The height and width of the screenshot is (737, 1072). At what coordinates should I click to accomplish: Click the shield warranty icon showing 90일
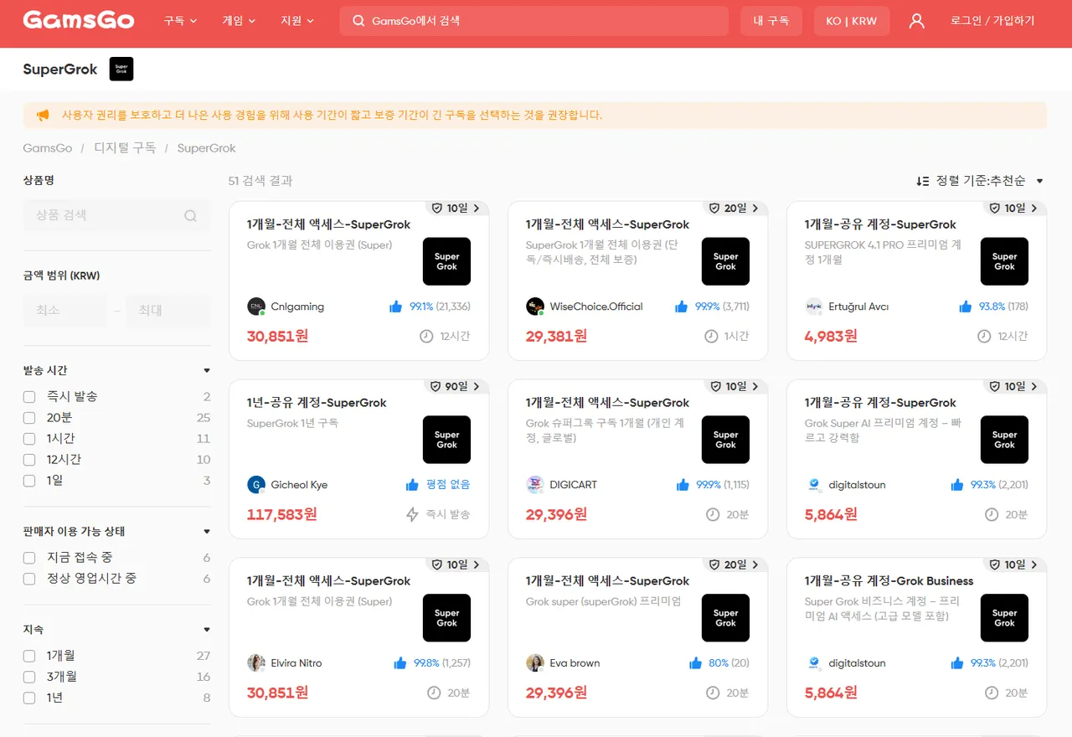[x=435, y=386]
